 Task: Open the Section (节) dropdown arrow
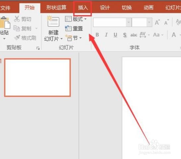pos(81,38)
